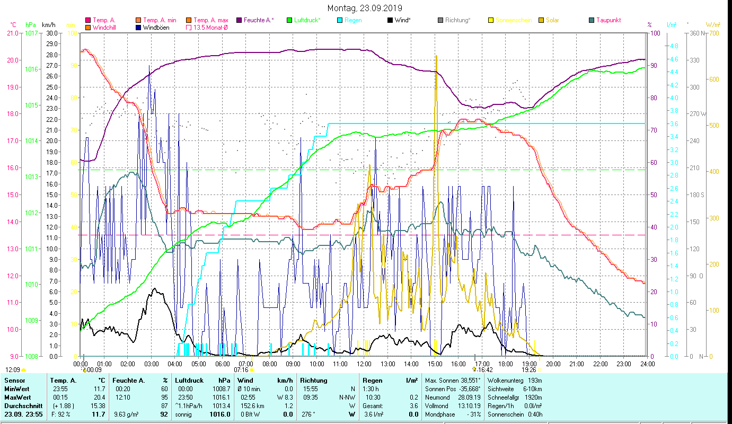Click the 'MaxWert' row label
Image resolution: width=732 pixels, height=424 pixels.
tap(18, 397)
